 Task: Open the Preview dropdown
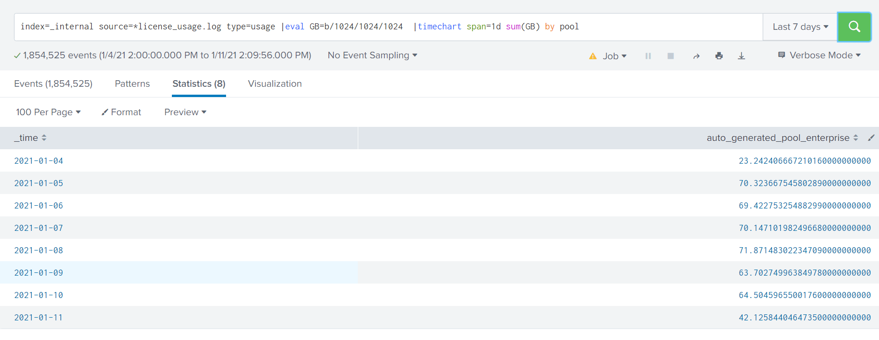pos(185,112)
